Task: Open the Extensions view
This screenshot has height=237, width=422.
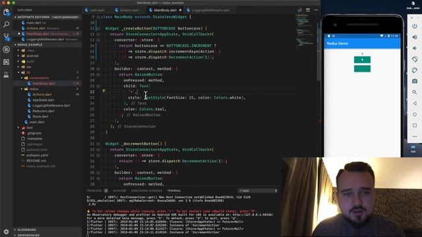Action: click(6, 62)
